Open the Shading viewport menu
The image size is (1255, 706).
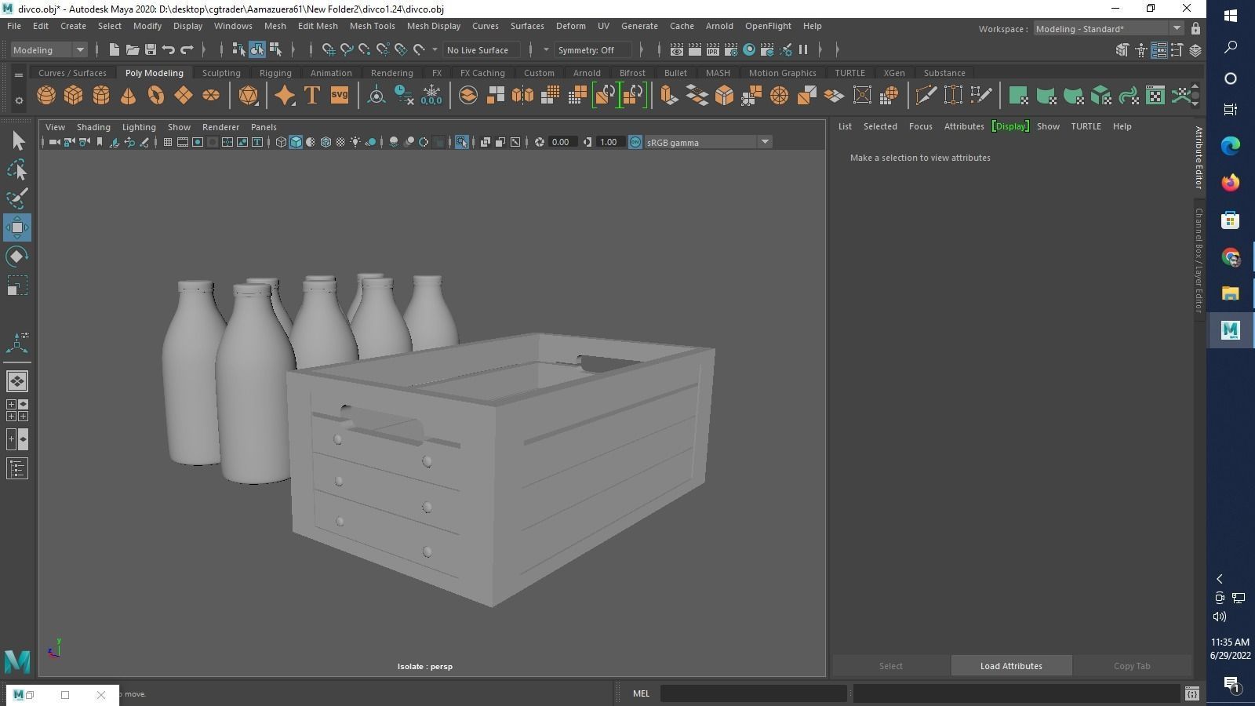(93, 127)
